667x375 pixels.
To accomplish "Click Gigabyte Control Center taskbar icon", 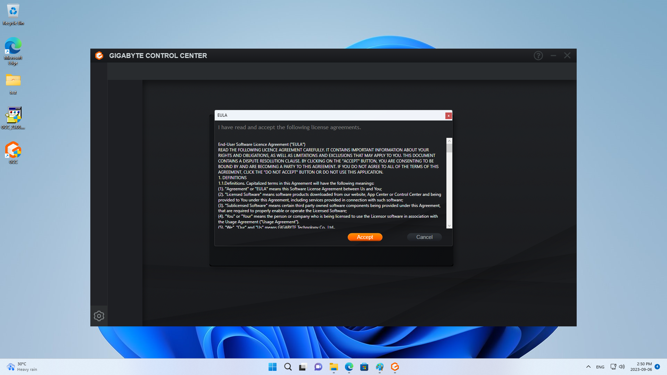I will click(x=395, y=367).
